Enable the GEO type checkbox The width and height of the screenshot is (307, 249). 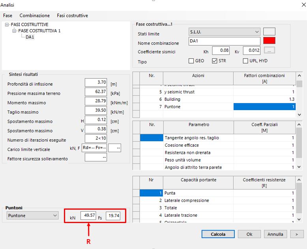(x=191, y=61)
